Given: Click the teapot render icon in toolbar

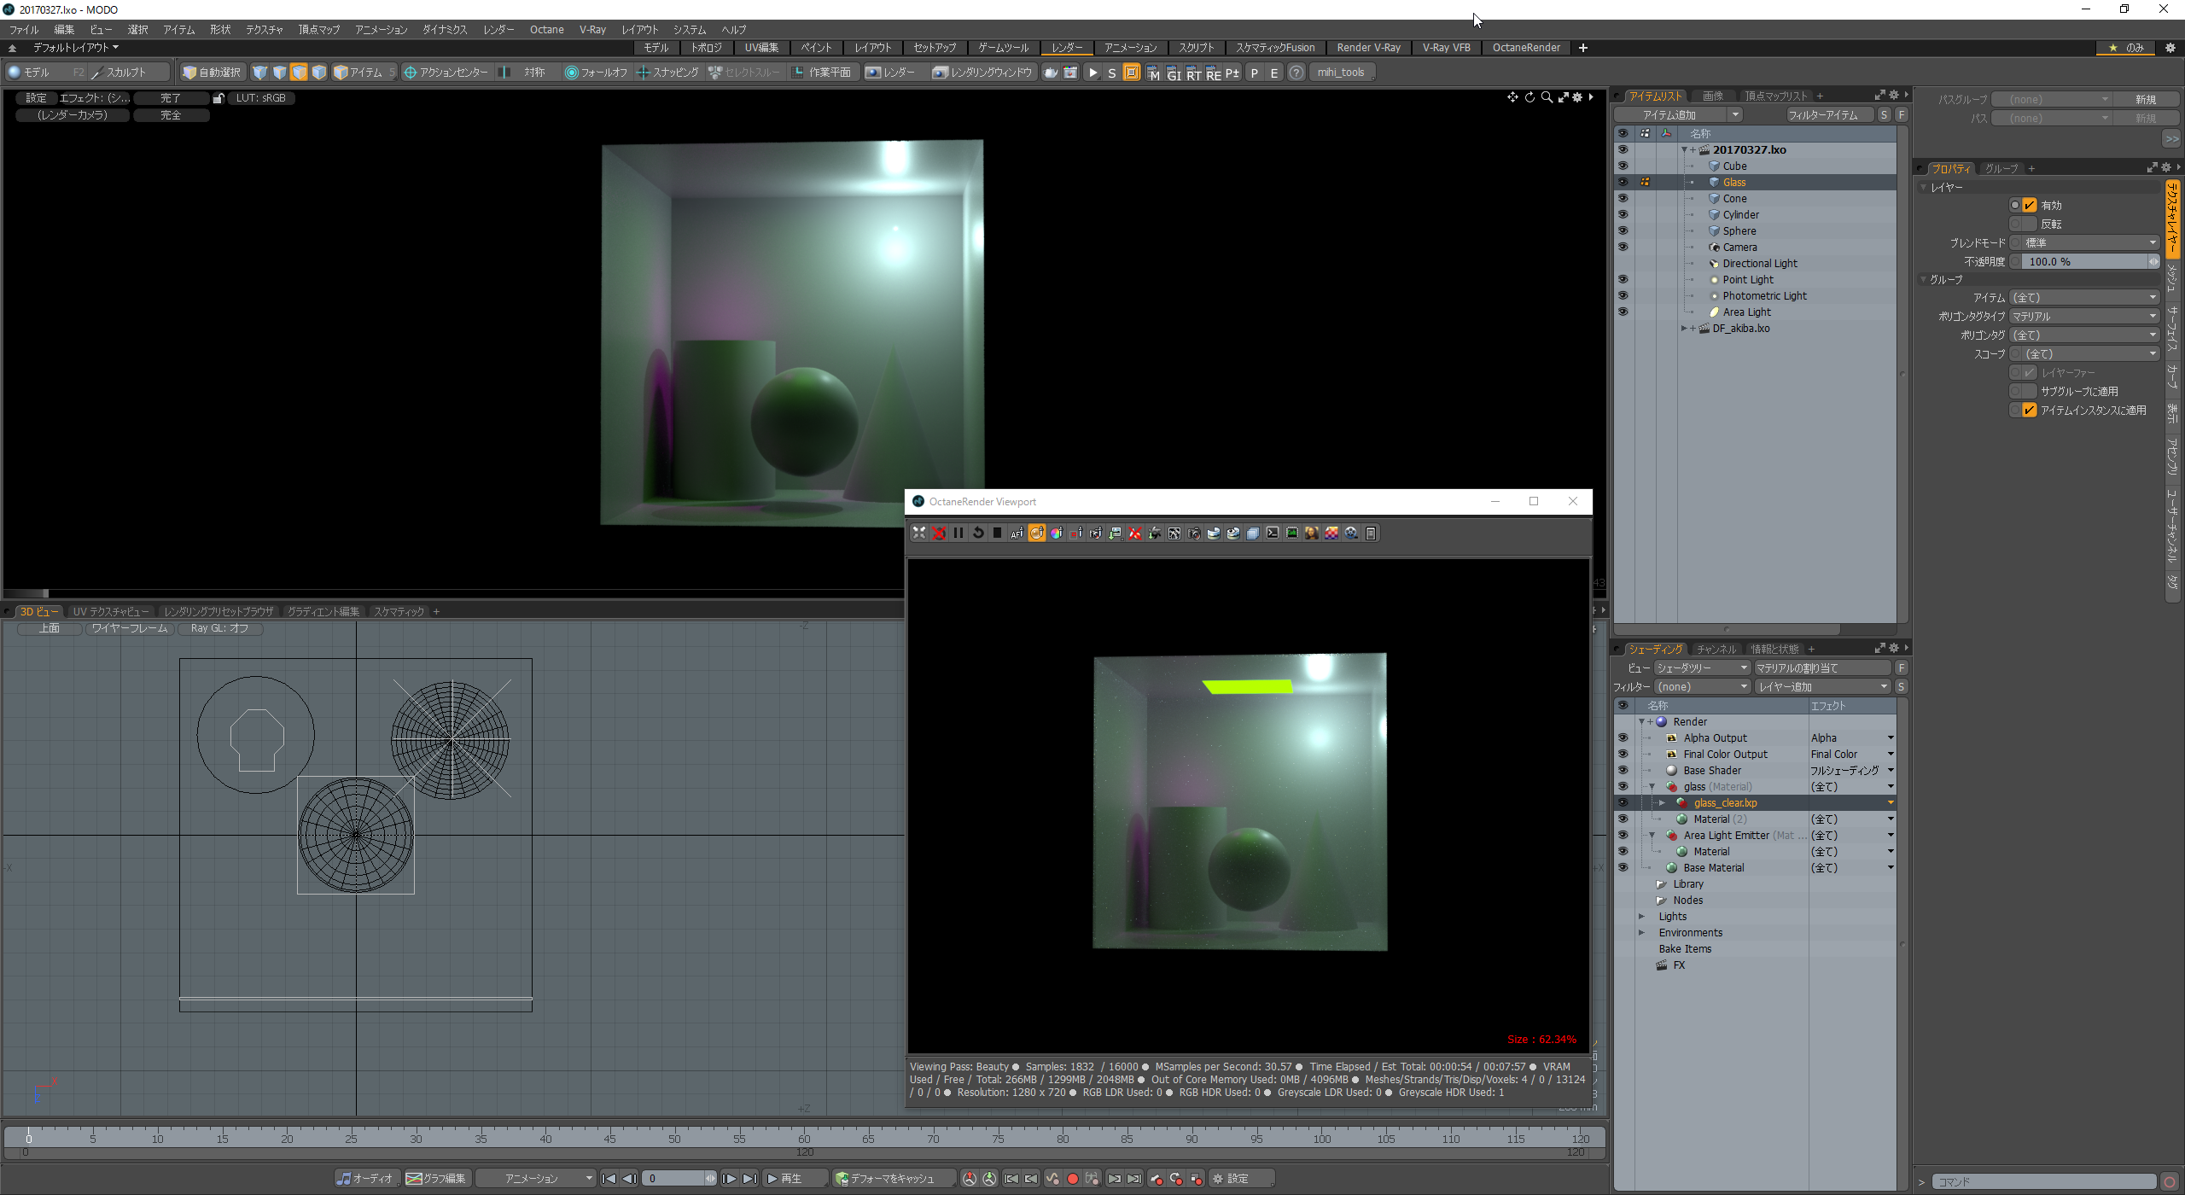Looking at the screenshot, I should click(x=1051, y=73).
